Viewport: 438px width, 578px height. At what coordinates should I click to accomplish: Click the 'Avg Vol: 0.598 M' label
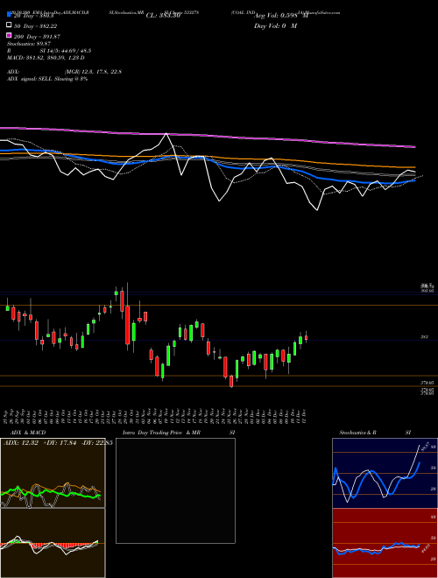point(281,16)
